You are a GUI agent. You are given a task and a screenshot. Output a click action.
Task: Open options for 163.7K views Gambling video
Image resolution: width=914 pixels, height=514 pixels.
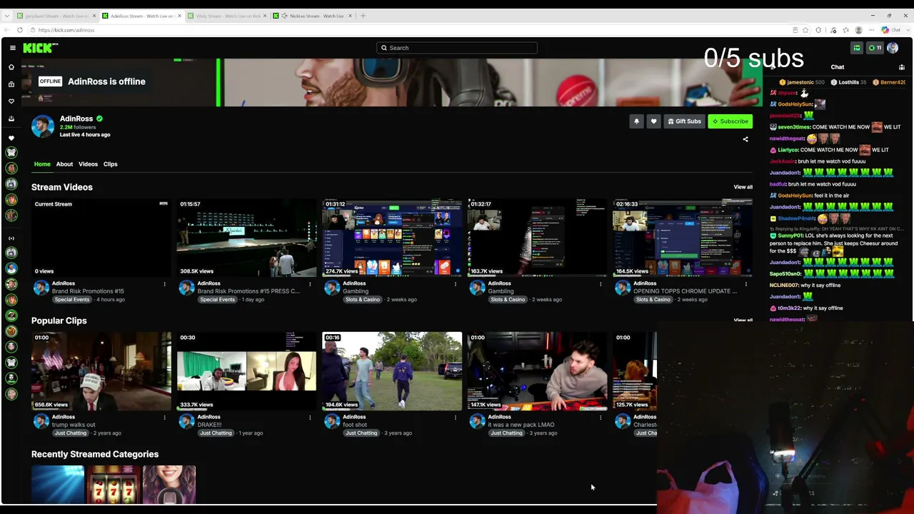click(601, 284)
